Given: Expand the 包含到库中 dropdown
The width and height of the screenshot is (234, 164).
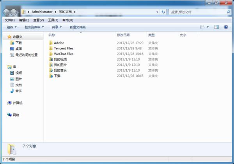Looking at the screenshot, I should pyautogui.click(x=34, y=27).
